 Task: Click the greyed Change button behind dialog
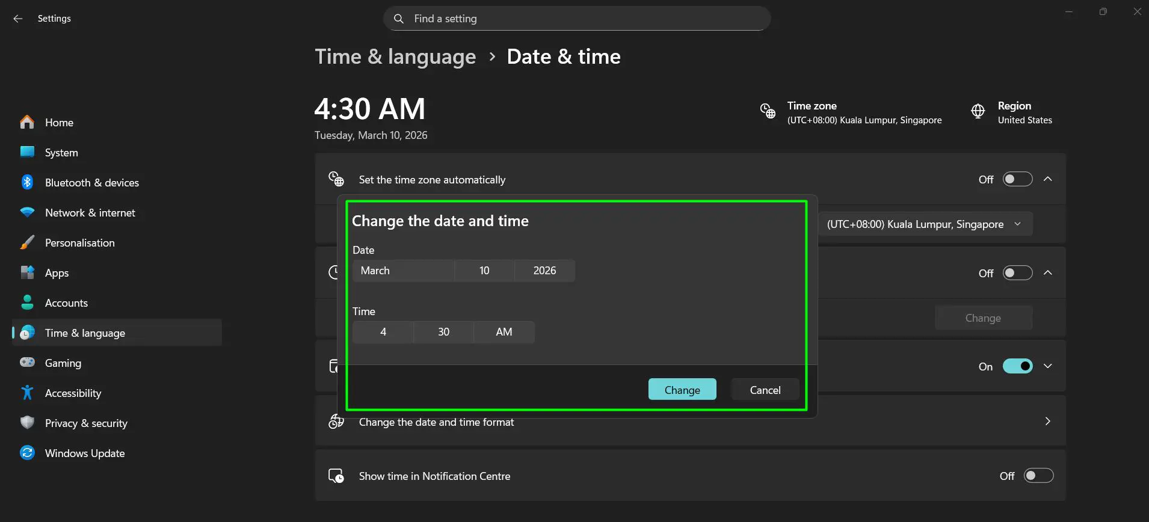[984, 318]
